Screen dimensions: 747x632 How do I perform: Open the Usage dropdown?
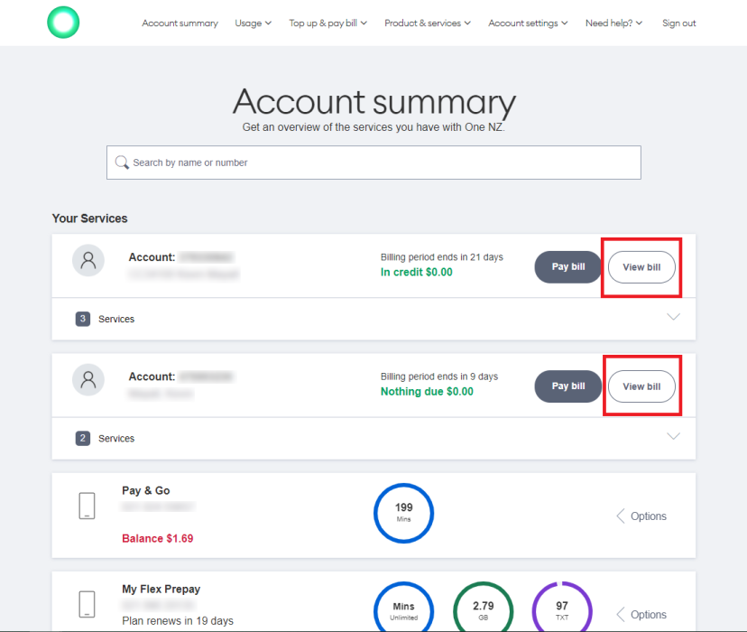(x=253, y=23)
